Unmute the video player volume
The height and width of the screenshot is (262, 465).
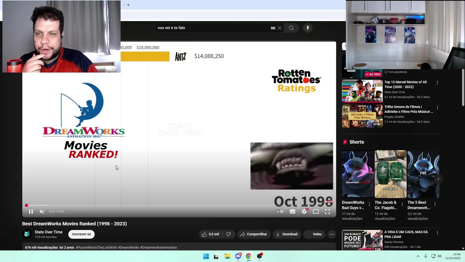(42, 211)
